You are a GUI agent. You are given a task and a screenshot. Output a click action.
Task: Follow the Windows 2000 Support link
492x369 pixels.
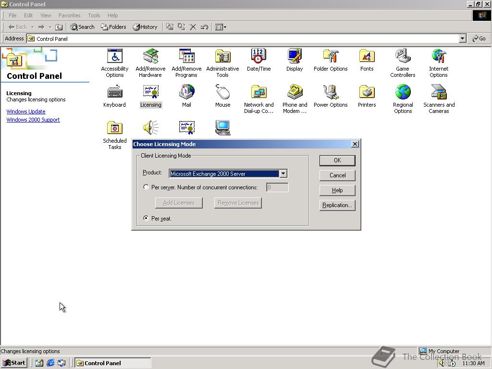(x=33, y=120)
